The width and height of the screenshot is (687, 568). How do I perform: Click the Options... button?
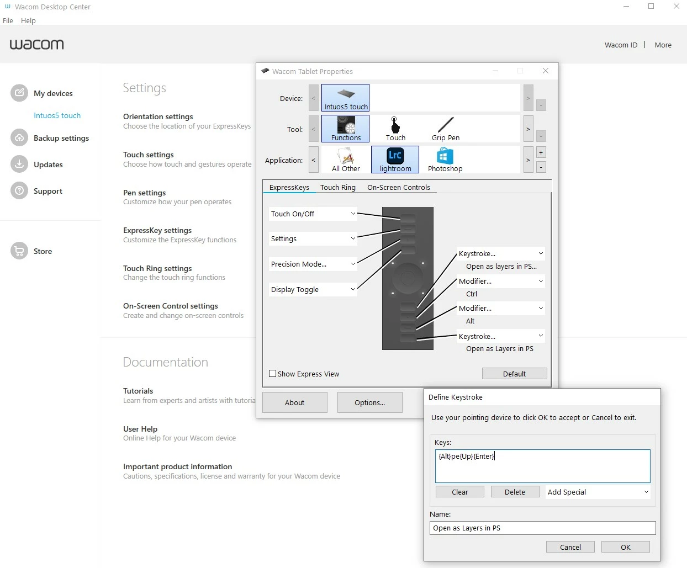(370, 402)
